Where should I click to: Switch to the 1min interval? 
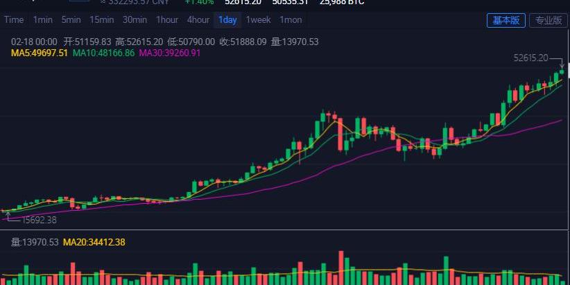[42, 19]
